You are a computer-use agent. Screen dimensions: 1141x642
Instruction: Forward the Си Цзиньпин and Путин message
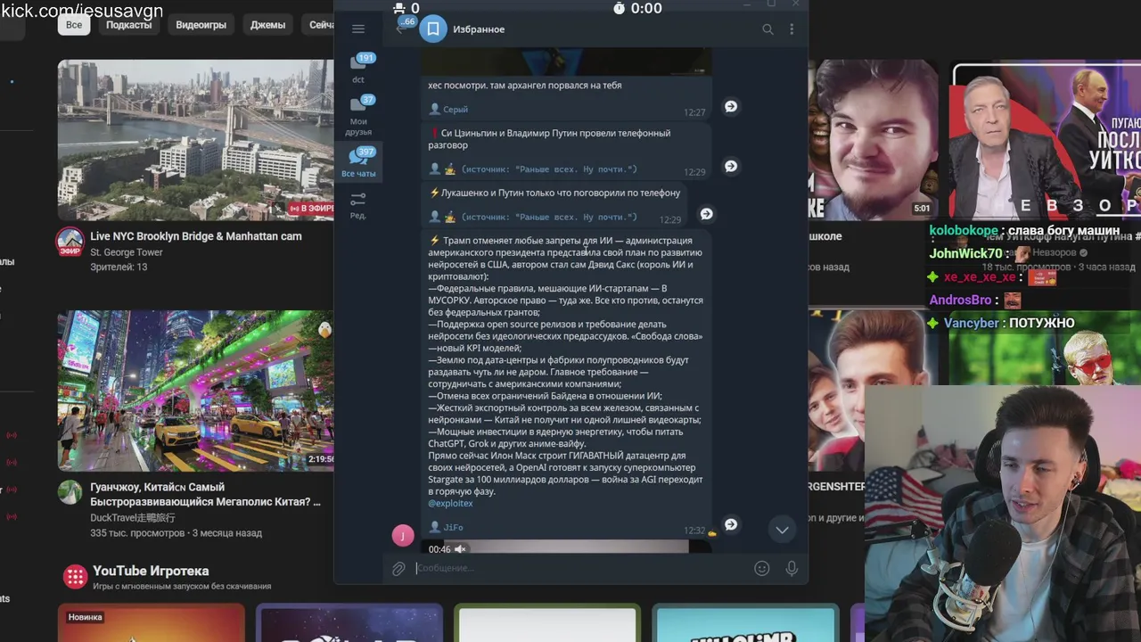(731, 166)
